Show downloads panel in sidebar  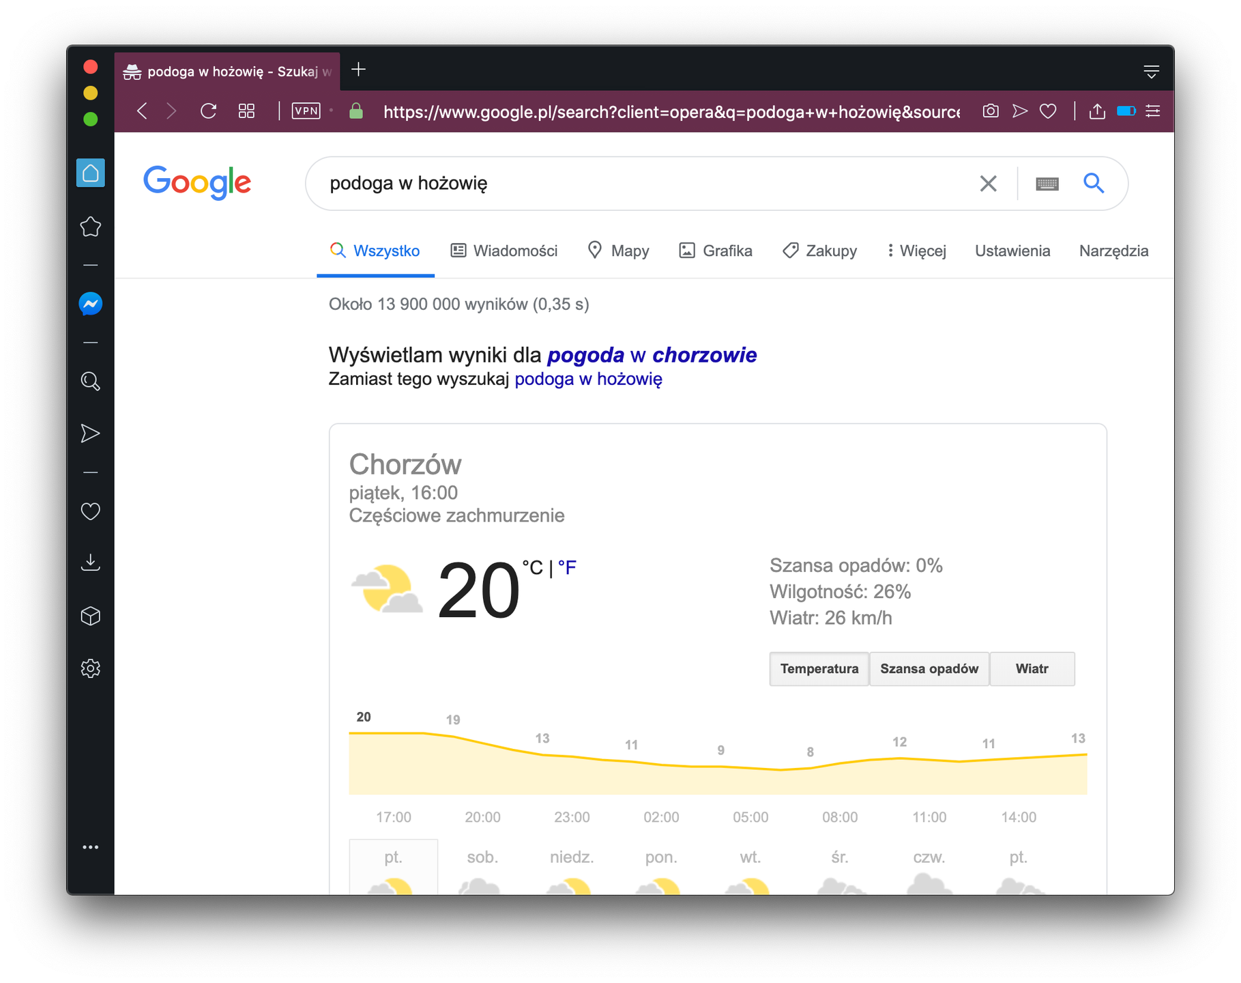coord(90,562)
